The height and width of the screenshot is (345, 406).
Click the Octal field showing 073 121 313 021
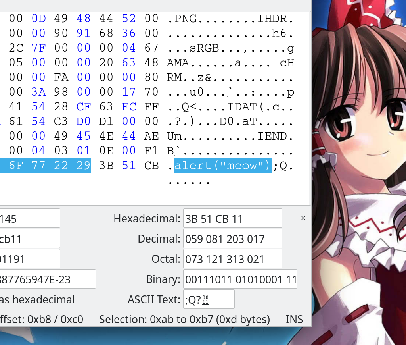[x=232, y=259]
